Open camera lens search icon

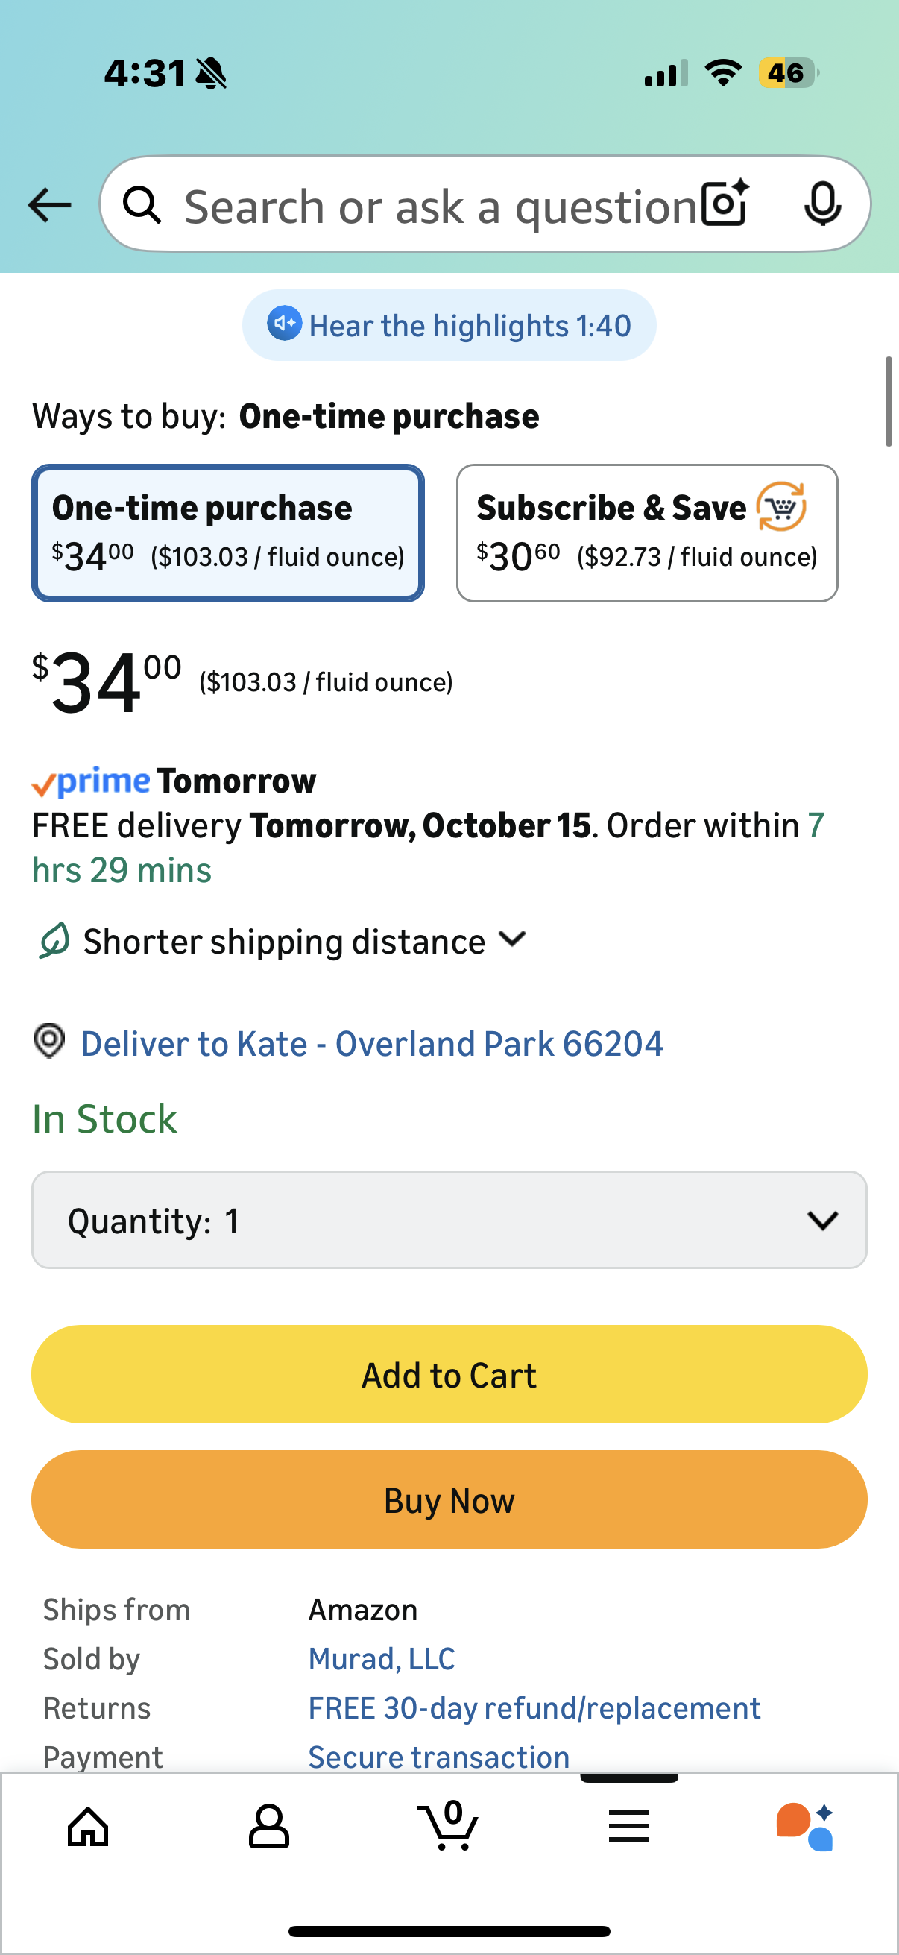pos(725,204)
